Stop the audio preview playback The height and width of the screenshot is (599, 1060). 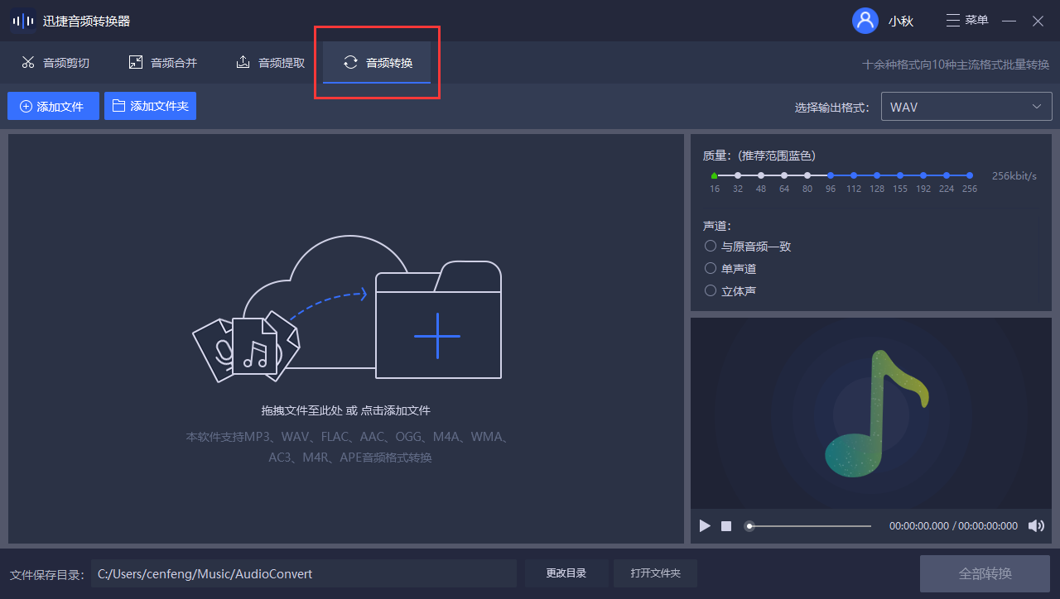point(726,526)
